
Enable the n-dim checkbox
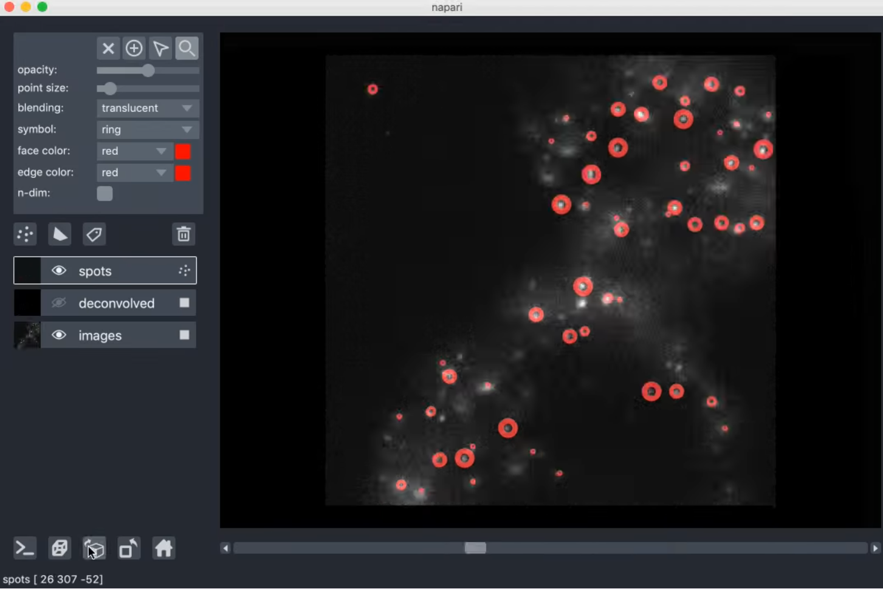click(x=105, y=193)
